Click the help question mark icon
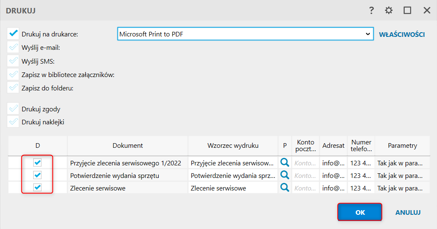The height and width of the screenshot is (229, 437). pos(372,10)
